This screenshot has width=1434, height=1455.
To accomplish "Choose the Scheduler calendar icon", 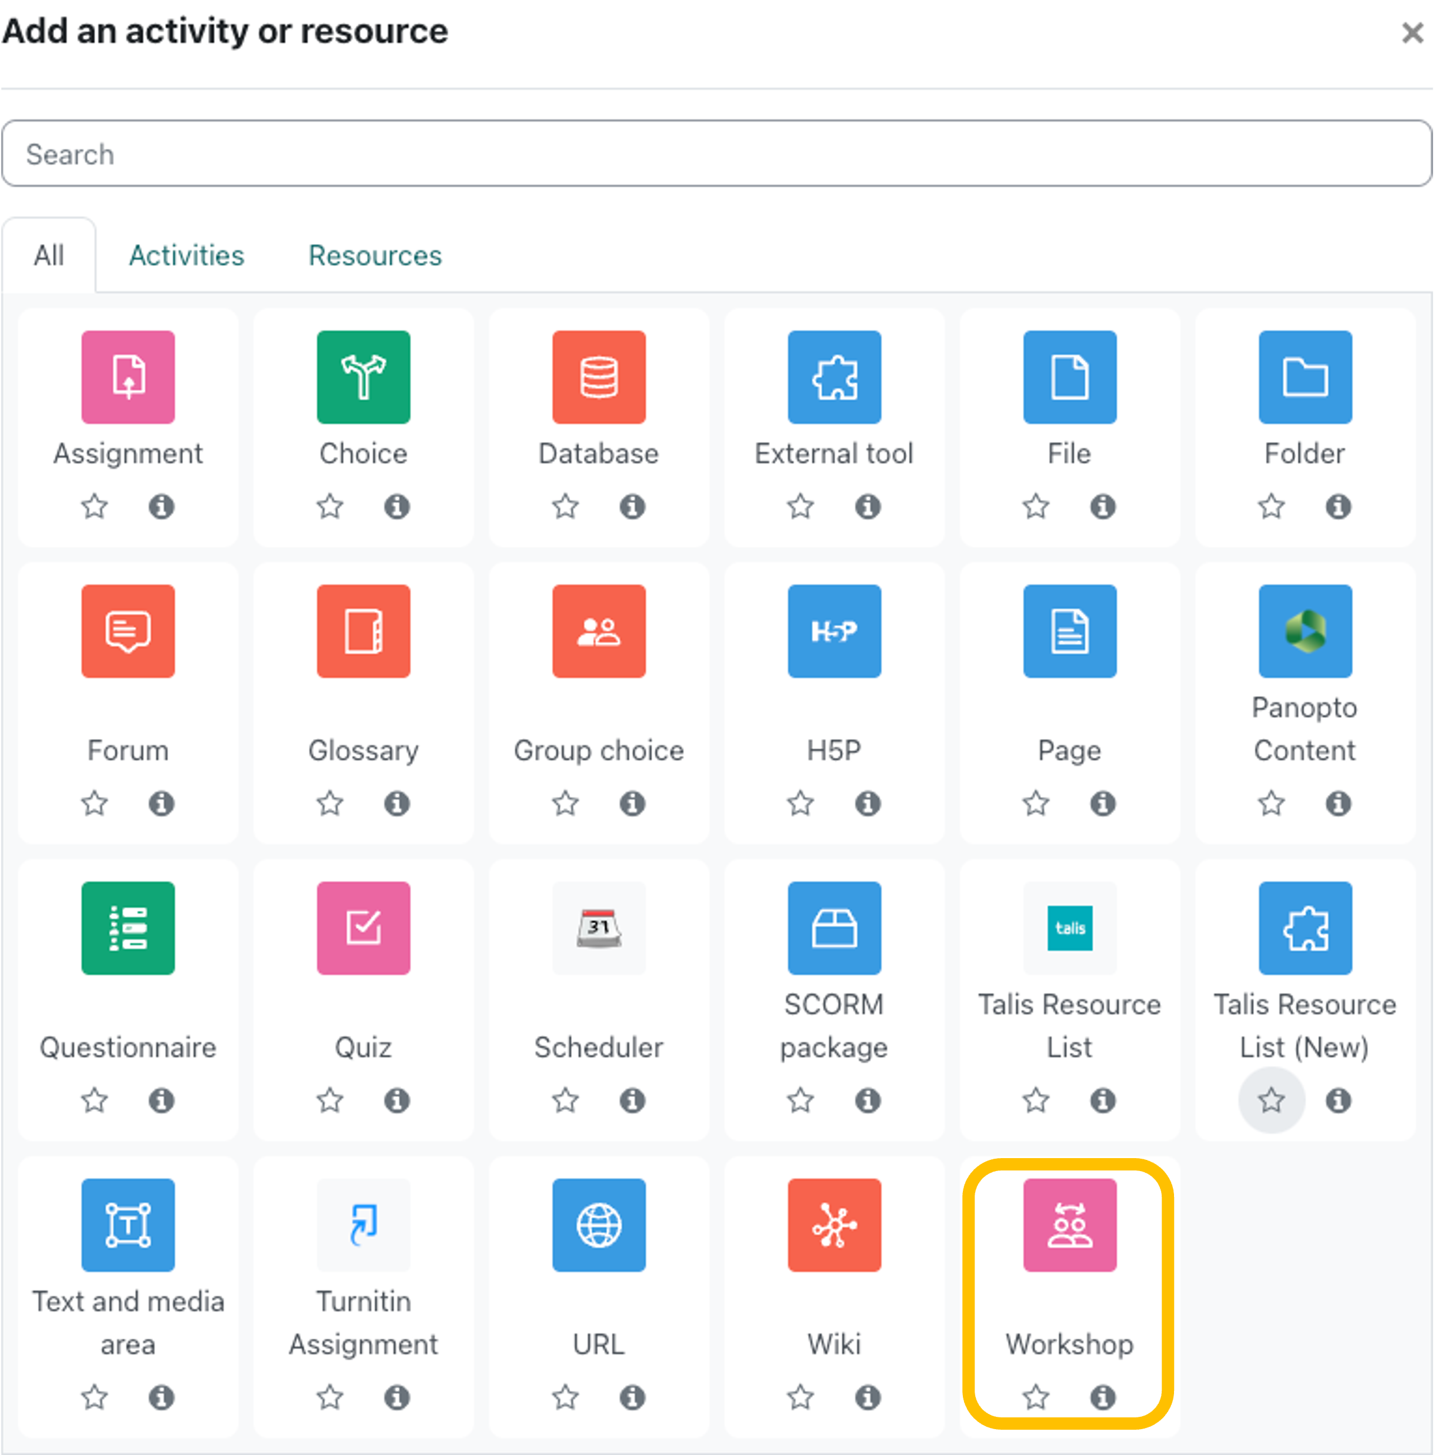I will coord(599,927).
